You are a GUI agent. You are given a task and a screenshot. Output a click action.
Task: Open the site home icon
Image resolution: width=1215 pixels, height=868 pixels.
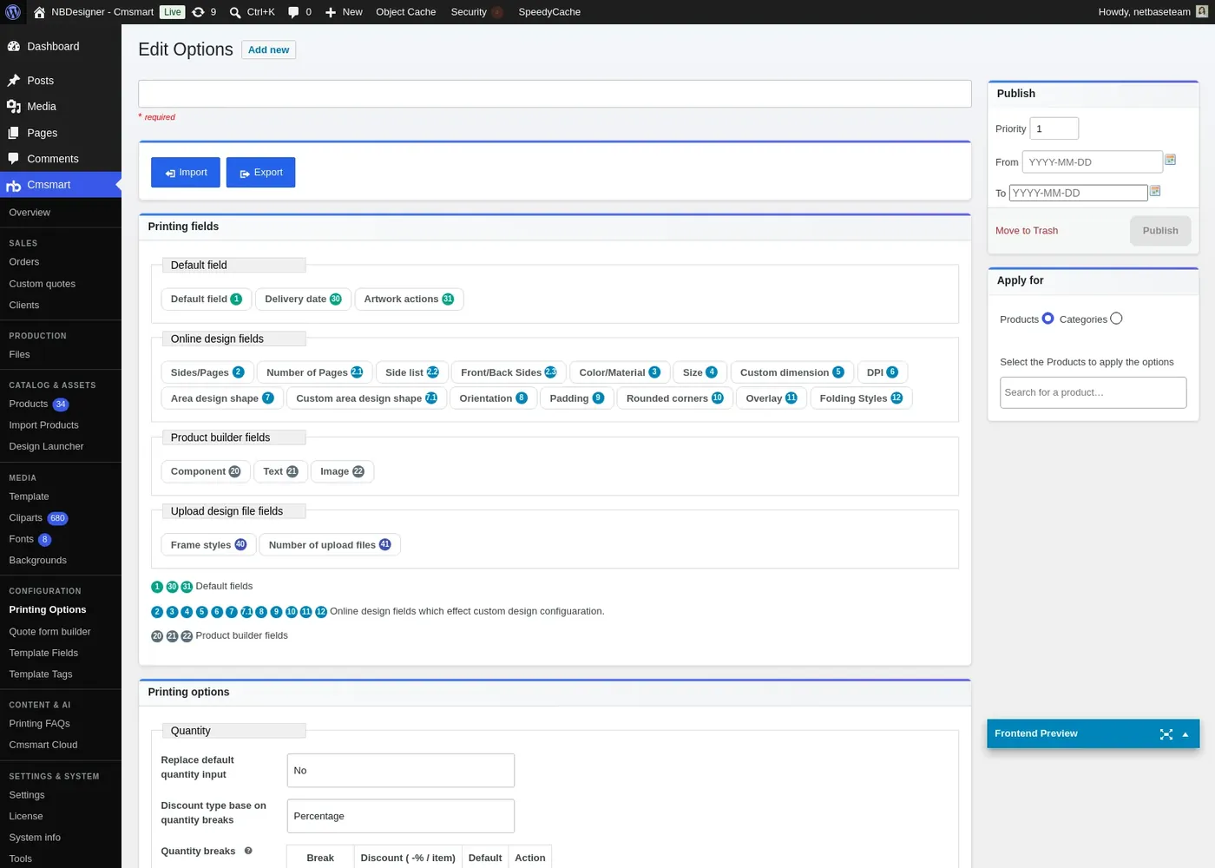39,12
